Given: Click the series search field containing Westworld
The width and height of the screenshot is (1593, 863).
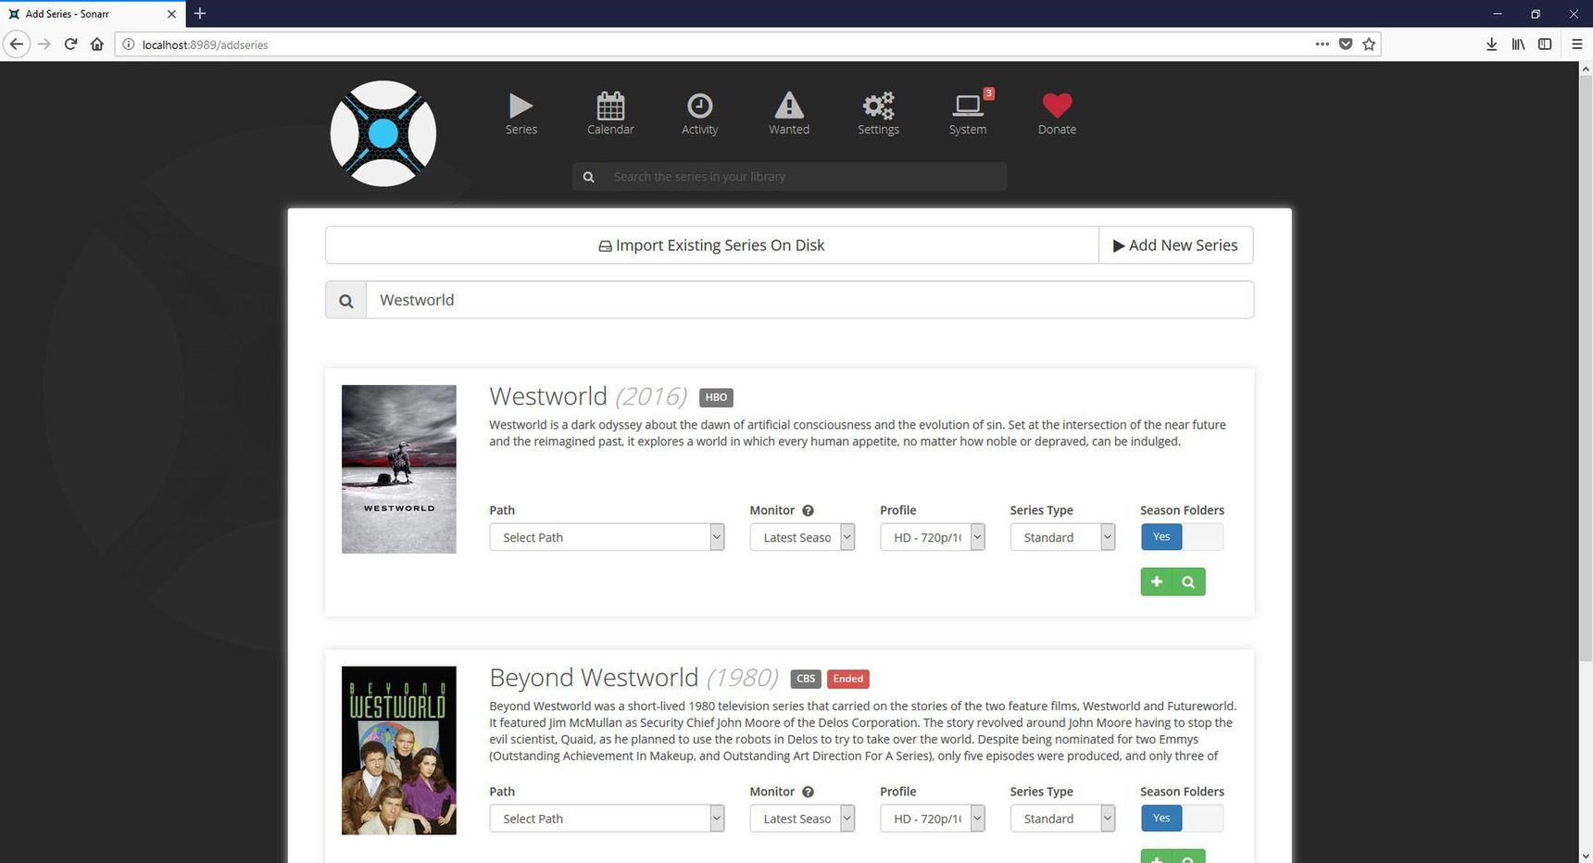Looking at the screenshot, I should coord(810,300).
